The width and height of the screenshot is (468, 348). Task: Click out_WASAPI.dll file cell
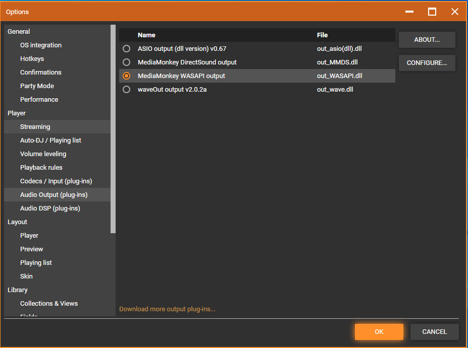tap(339, 76)
